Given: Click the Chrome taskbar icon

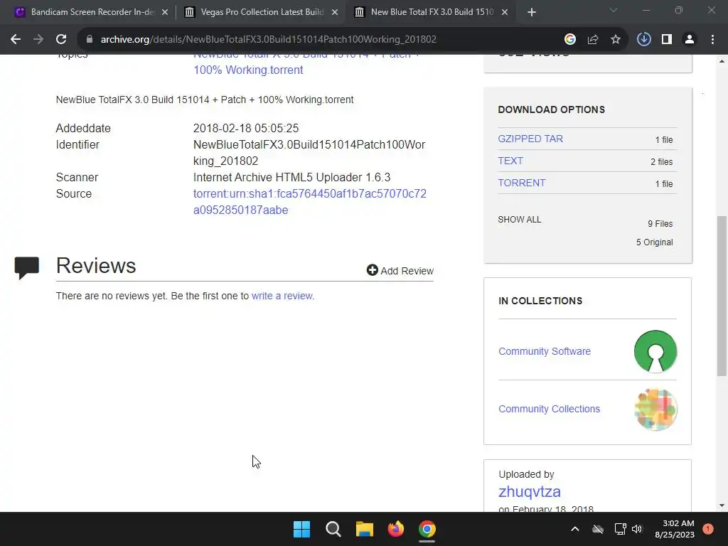Looking at the screenshot, I should (427, 529).
